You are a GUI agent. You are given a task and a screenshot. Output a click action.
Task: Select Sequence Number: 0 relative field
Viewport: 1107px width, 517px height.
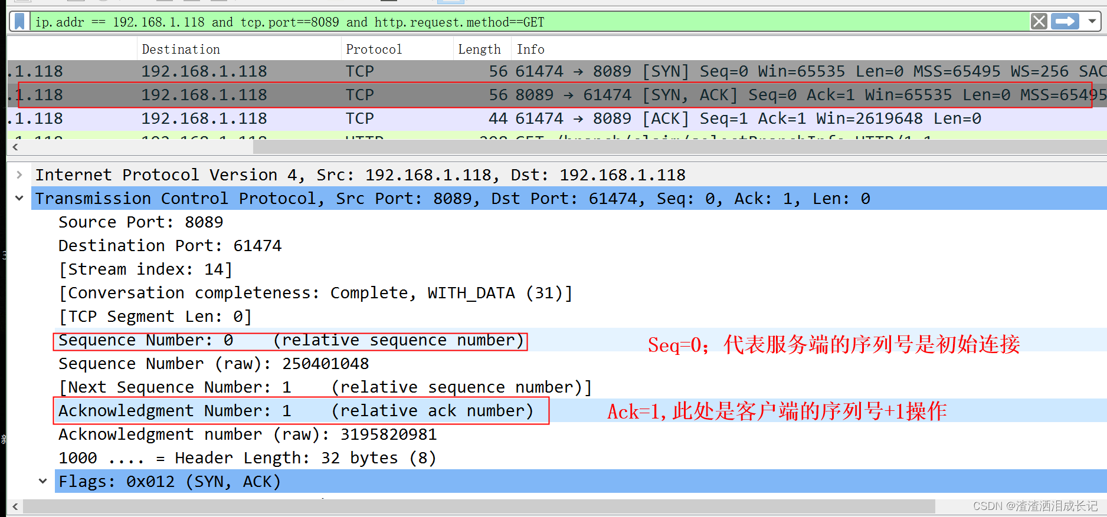[291, 340]
